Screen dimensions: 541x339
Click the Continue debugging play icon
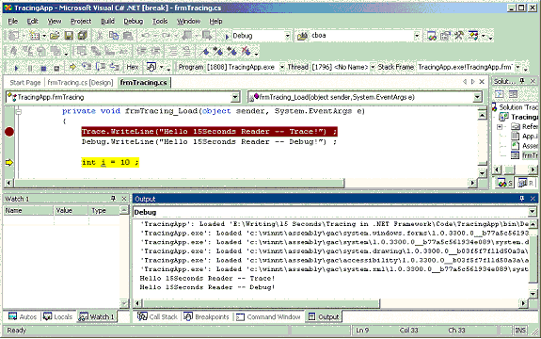pyautogui.click(x=16, y=68)
